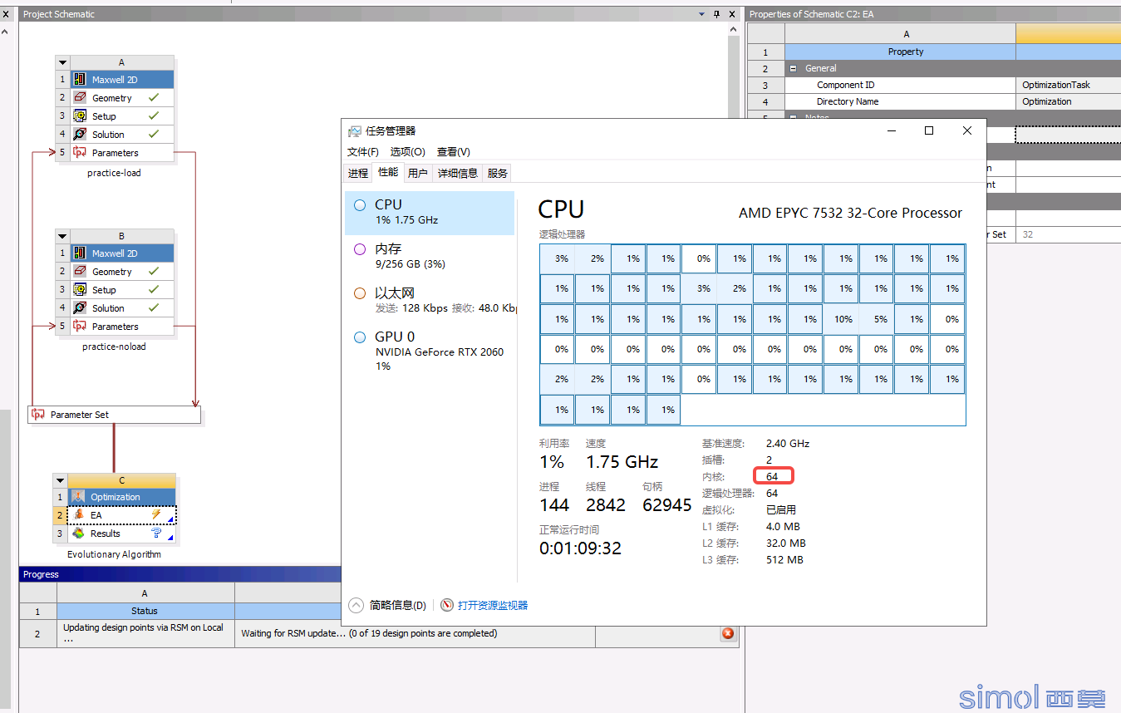Click the Waiting for RSM update status text
This screenshot has width=1121, height=713.
[x=369, y=633]
